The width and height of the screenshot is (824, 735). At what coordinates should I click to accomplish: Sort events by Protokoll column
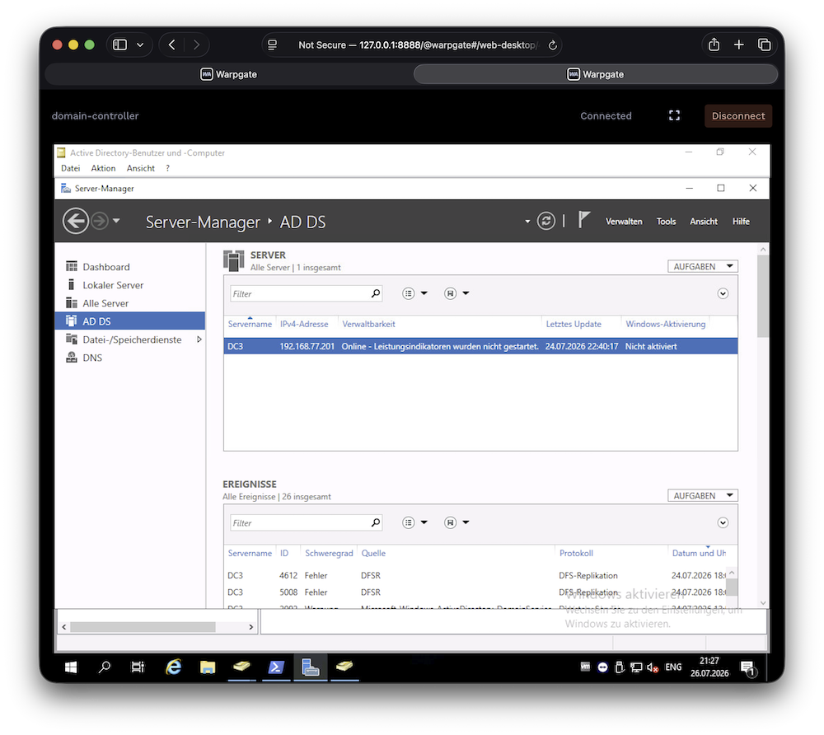(x=576, y=553)
